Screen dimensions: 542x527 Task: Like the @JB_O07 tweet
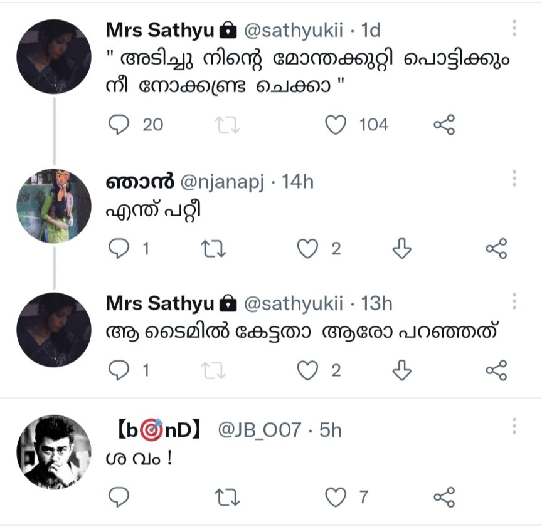point(336,498)
